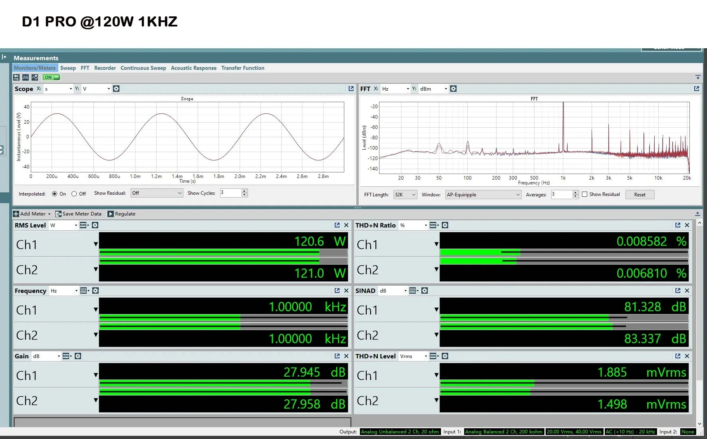Screen dimensions: 707x439
Task: Select Interpolated Off radio button
Action: pyautogui.click(x=74, y=194)
